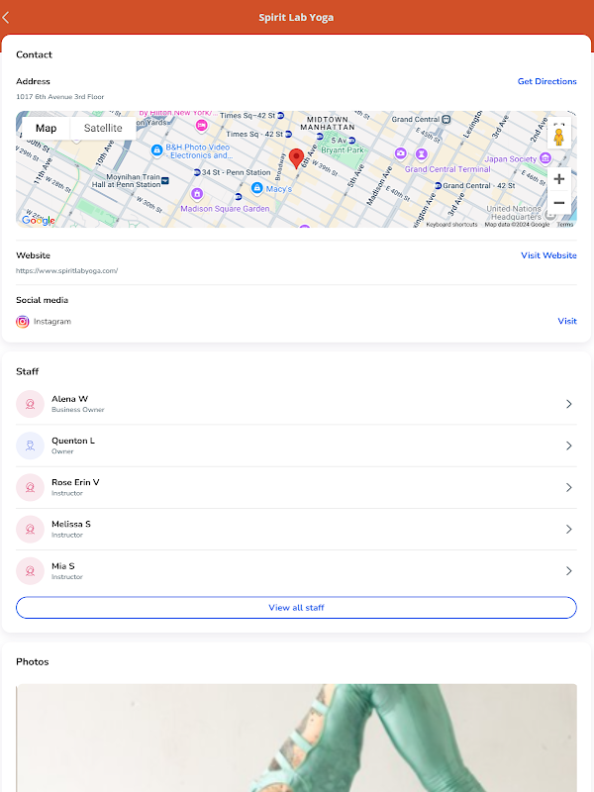Switch map to Satellite view
Image resolution: width=594 pixels, height=792 pixels.
tap(103, 129)
